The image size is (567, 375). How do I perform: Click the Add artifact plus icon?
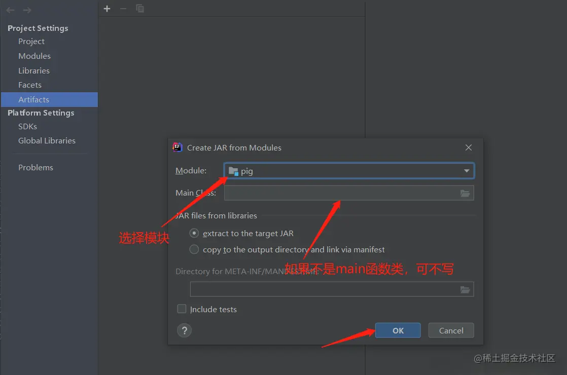107,9
